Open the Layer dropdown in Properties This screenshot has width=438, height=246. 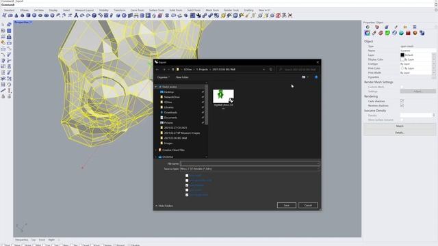[434, 55]
